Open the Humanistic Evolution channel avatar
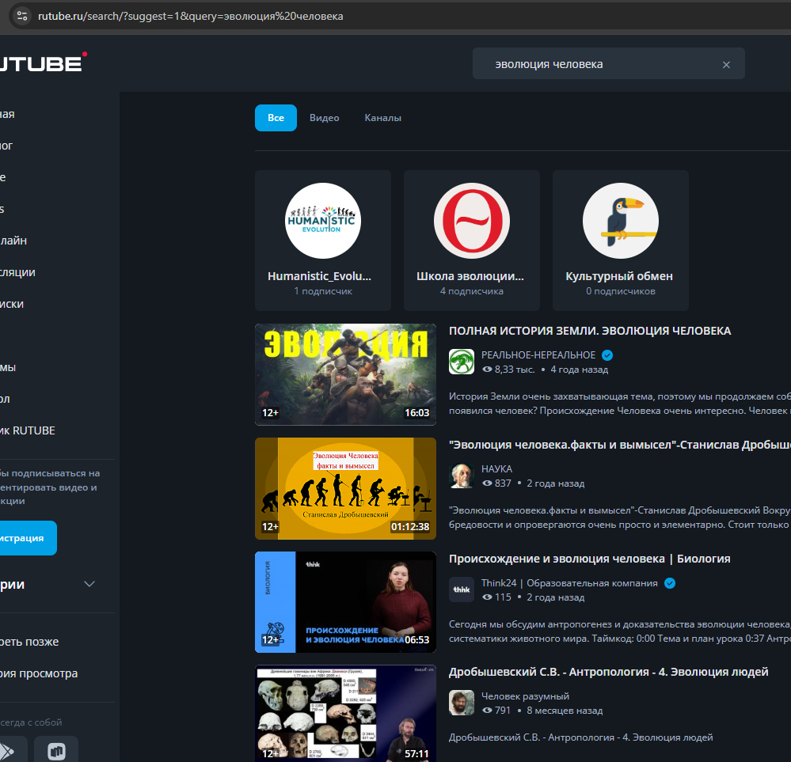 click(x=323, y=221)
